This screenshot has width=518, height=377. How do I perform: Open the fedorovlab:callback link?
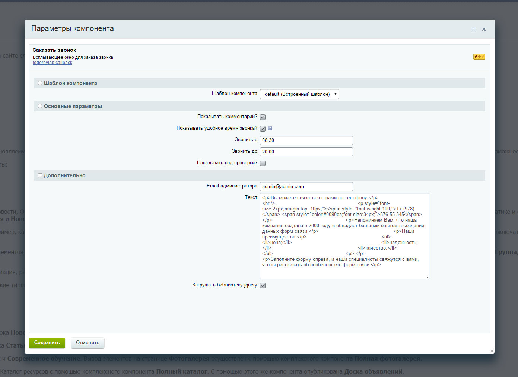pos(53,63)
